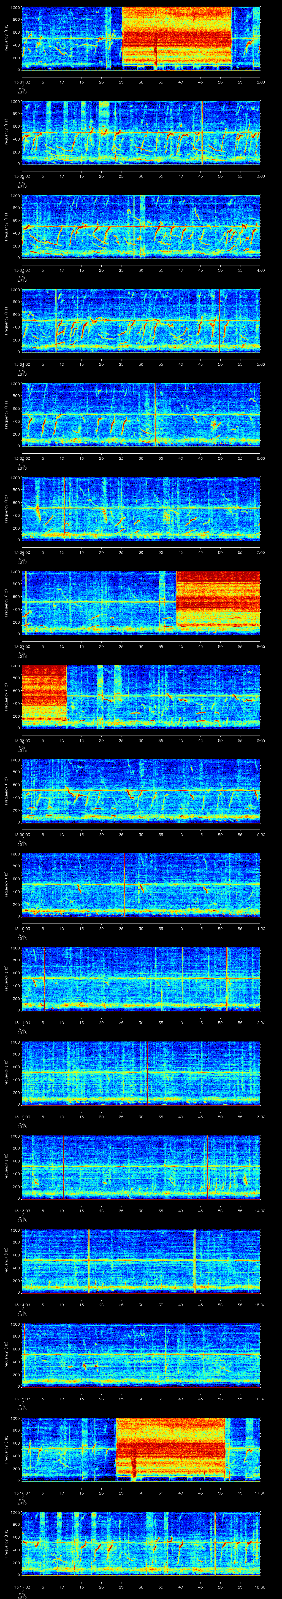Image resolution: width=282 pixels, height=1599 pixels.
Task: Open the spectrogram panel starting at 13:06:00
Action: pyautogui.click(x=141, y=508)
